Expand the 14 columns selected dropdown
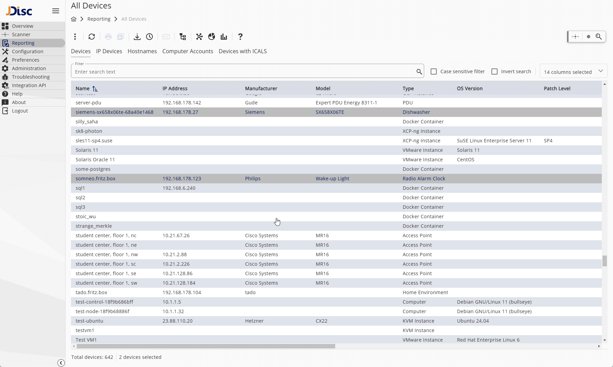 (573, 72)
